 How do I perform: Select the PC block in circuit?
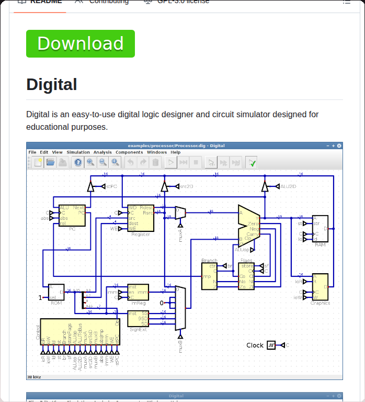(72, 215)
